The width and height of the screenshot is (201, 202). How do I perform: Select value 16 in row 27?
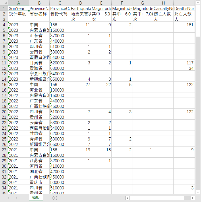(101, 150)
